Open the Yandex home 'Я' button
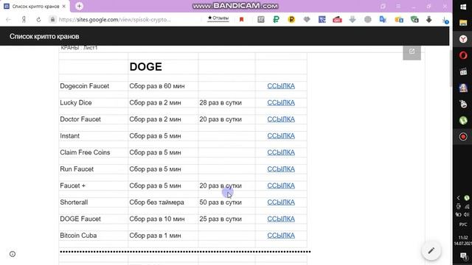472x265 pixels. pyautogui.click(x=24, y=20)
